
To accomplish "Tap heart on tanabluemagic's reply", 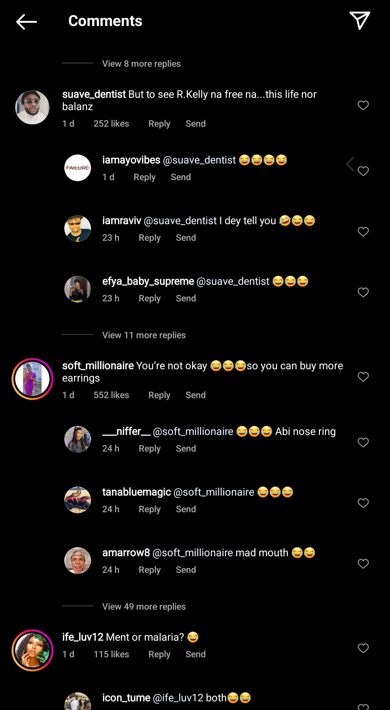I will (x=363, y=503).
